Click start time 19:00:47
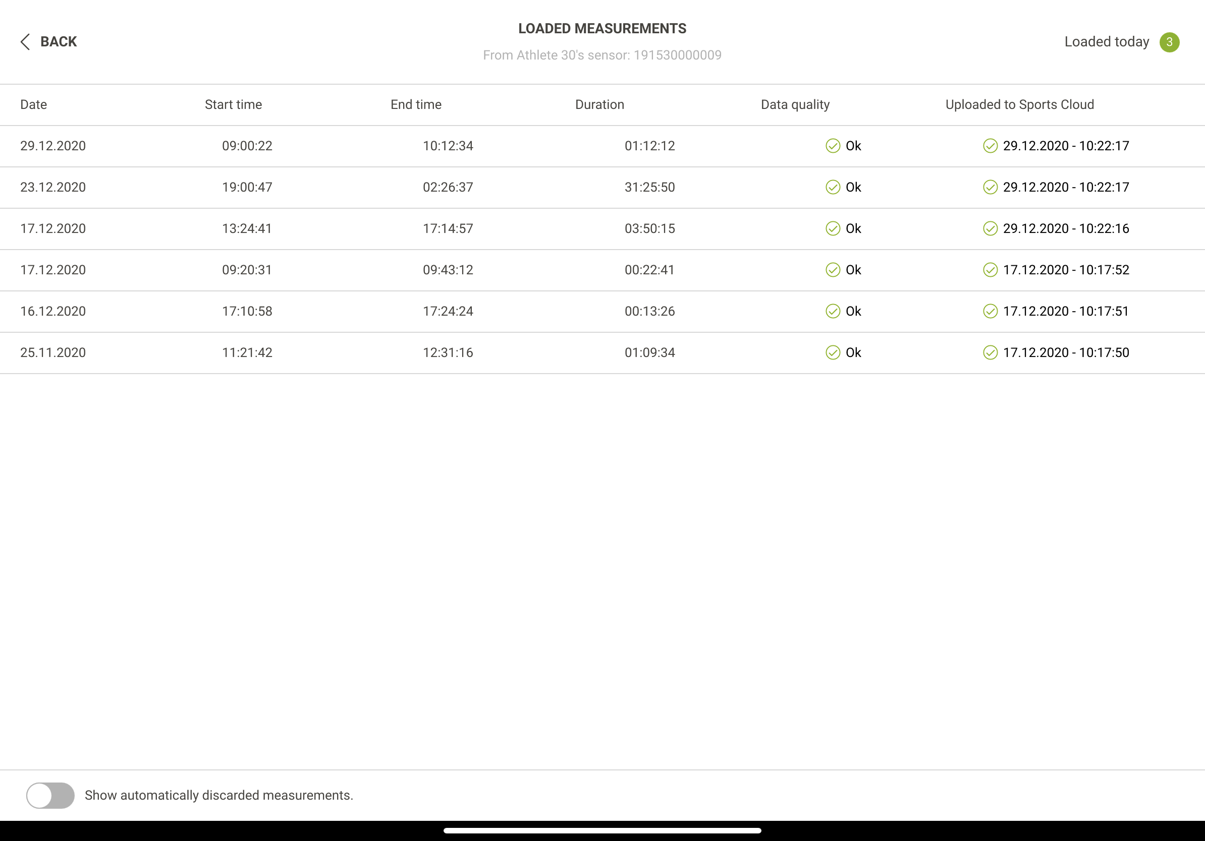1205x841 pixels. pos(247,187)
